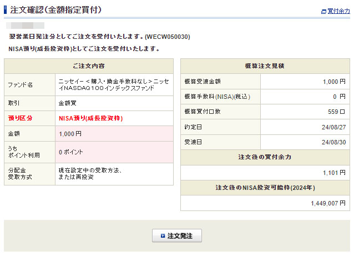The width and height of the screenshot is (354, 256).
Task: Click the 注文発注 button to place the order
Action: 176,236
